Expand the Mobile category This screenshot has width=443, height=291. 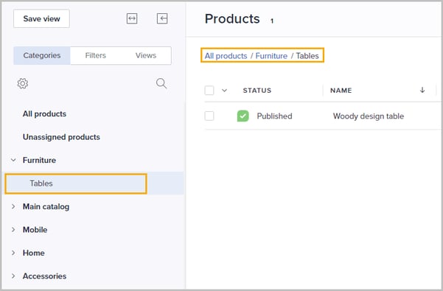pos(13,230)
